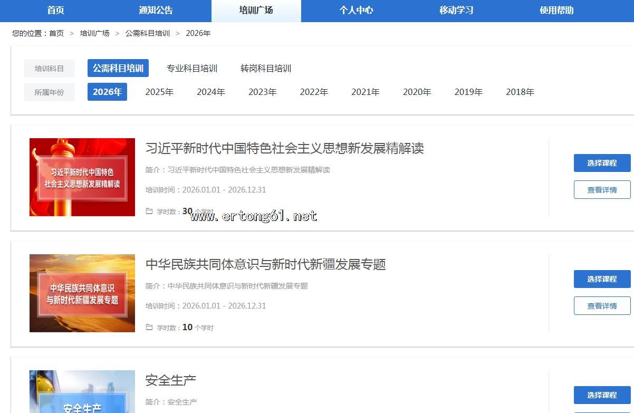Open the red 习近平新时代 course thumbnail
634x413 pixels.
pos(82,177)
